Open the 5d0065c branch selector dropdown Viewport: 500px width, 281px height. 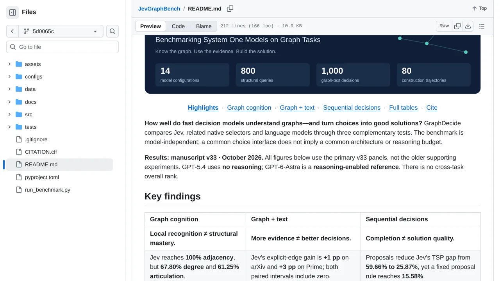click(61, 31)
